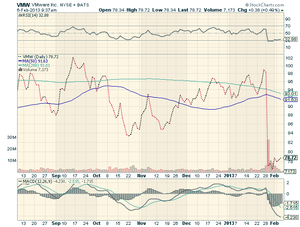Click the 'Low 78.34' header value

pyautogui.click(x=164, y=10)
